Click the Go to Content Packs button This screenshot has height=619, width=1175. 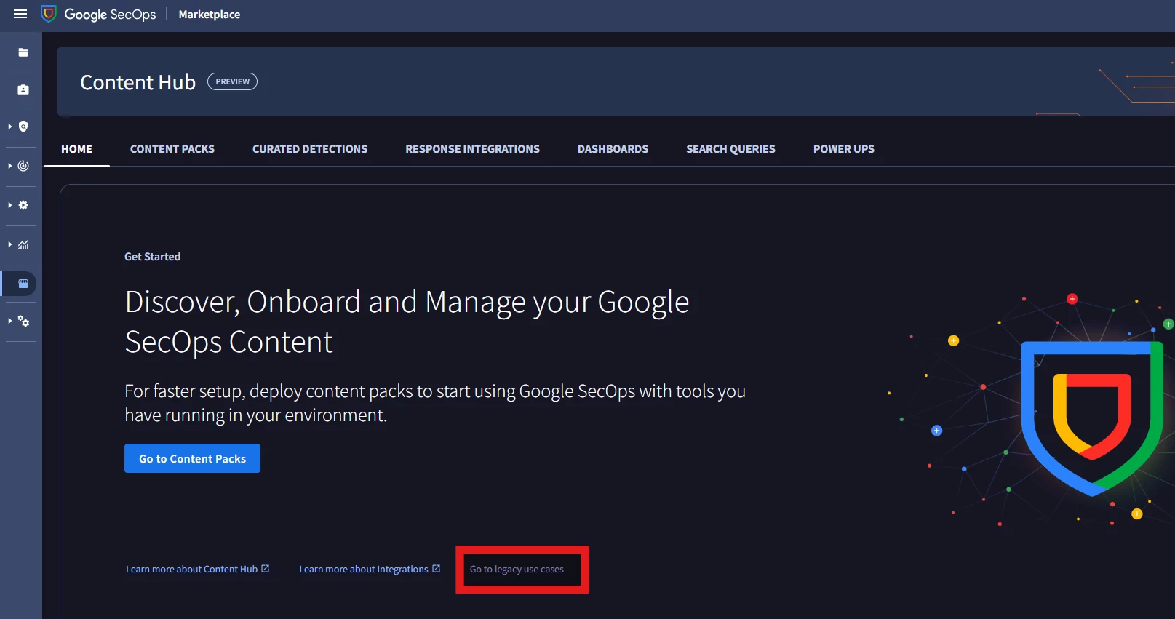pos(192,458)
